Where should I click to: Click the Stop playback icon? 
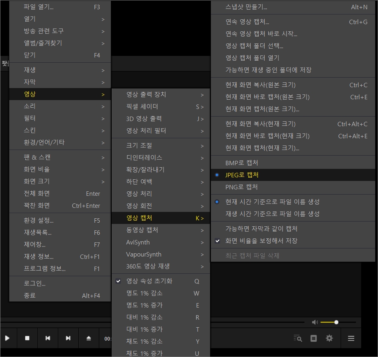click(27, 338)
